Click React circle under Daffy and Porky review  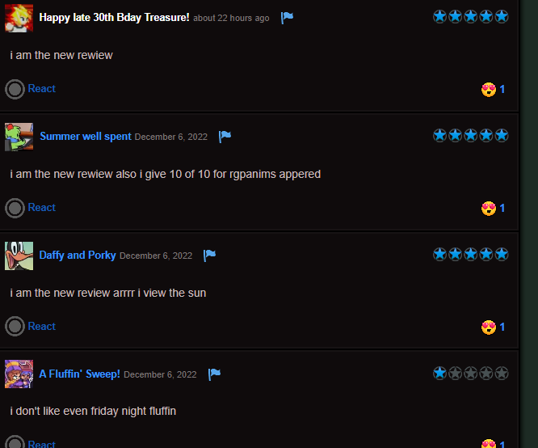pos(15,327)
